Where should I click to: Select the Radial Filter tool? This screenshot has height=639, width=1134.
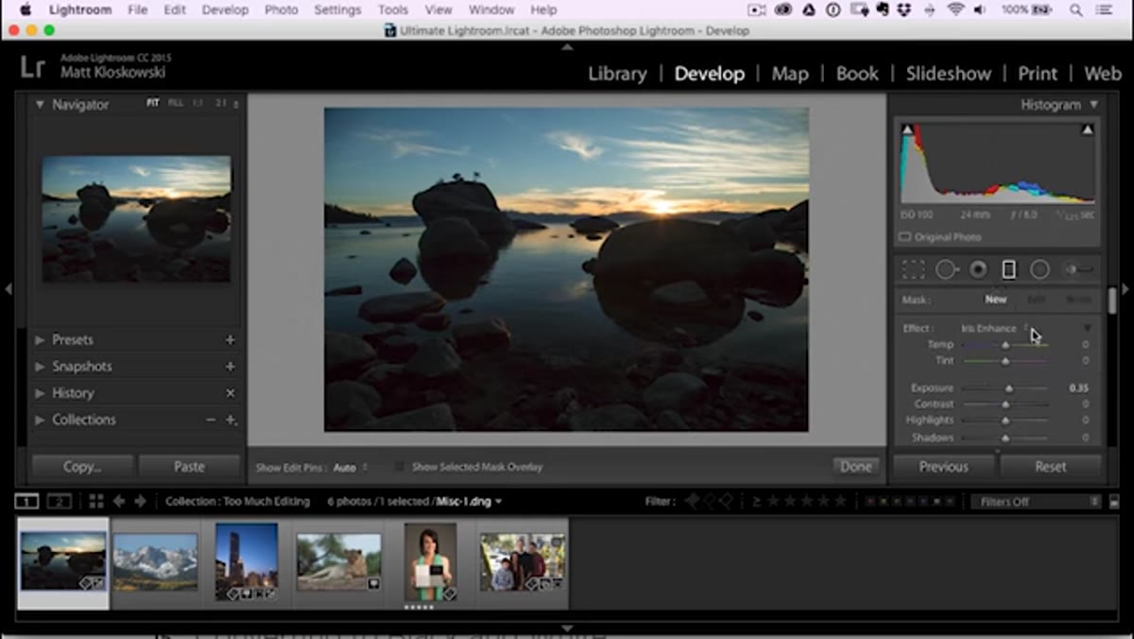tap(1039, 269)
